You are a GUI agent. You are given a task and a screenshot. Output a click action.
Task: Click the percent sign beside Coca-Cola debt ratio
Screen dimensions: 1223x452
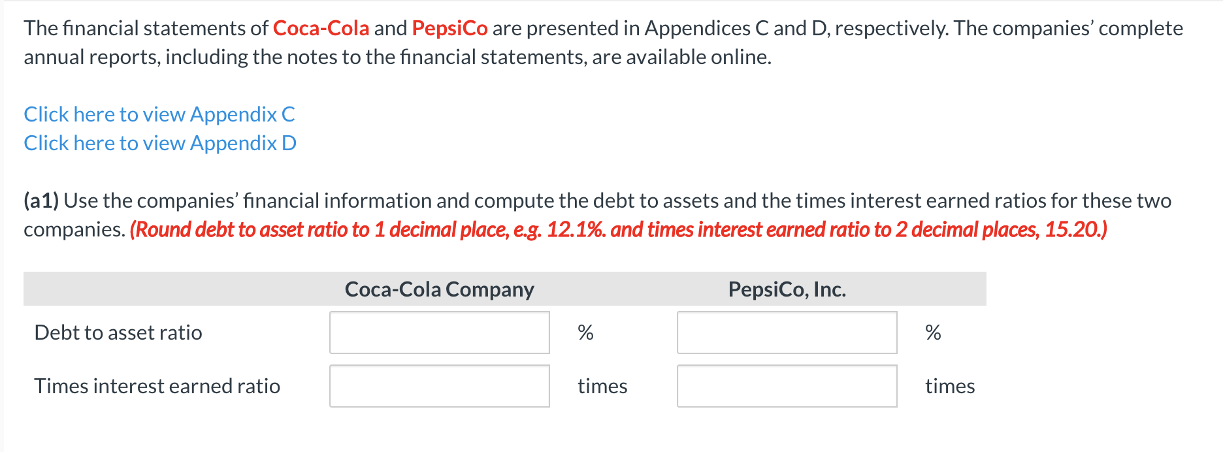point(585,332)
